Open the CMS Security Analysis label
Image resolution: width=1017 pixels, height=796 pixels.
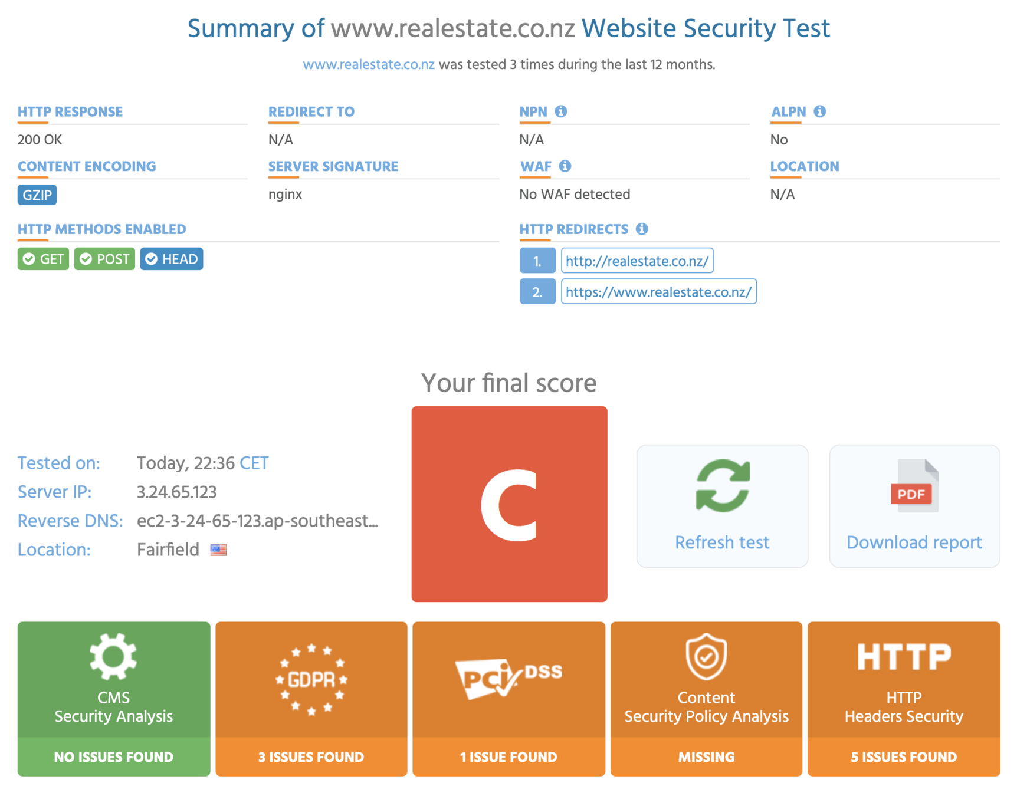click(113, 706)
